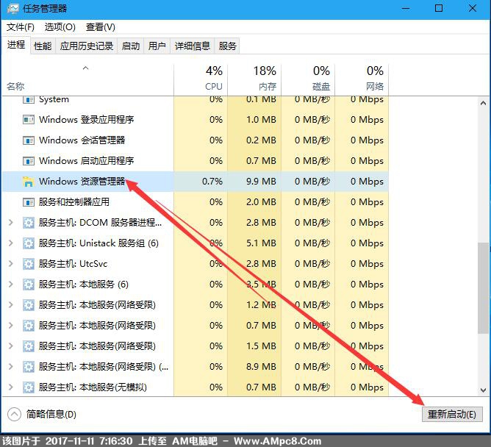Click the 5.1 MB memory value

click(x=261, y=243)
